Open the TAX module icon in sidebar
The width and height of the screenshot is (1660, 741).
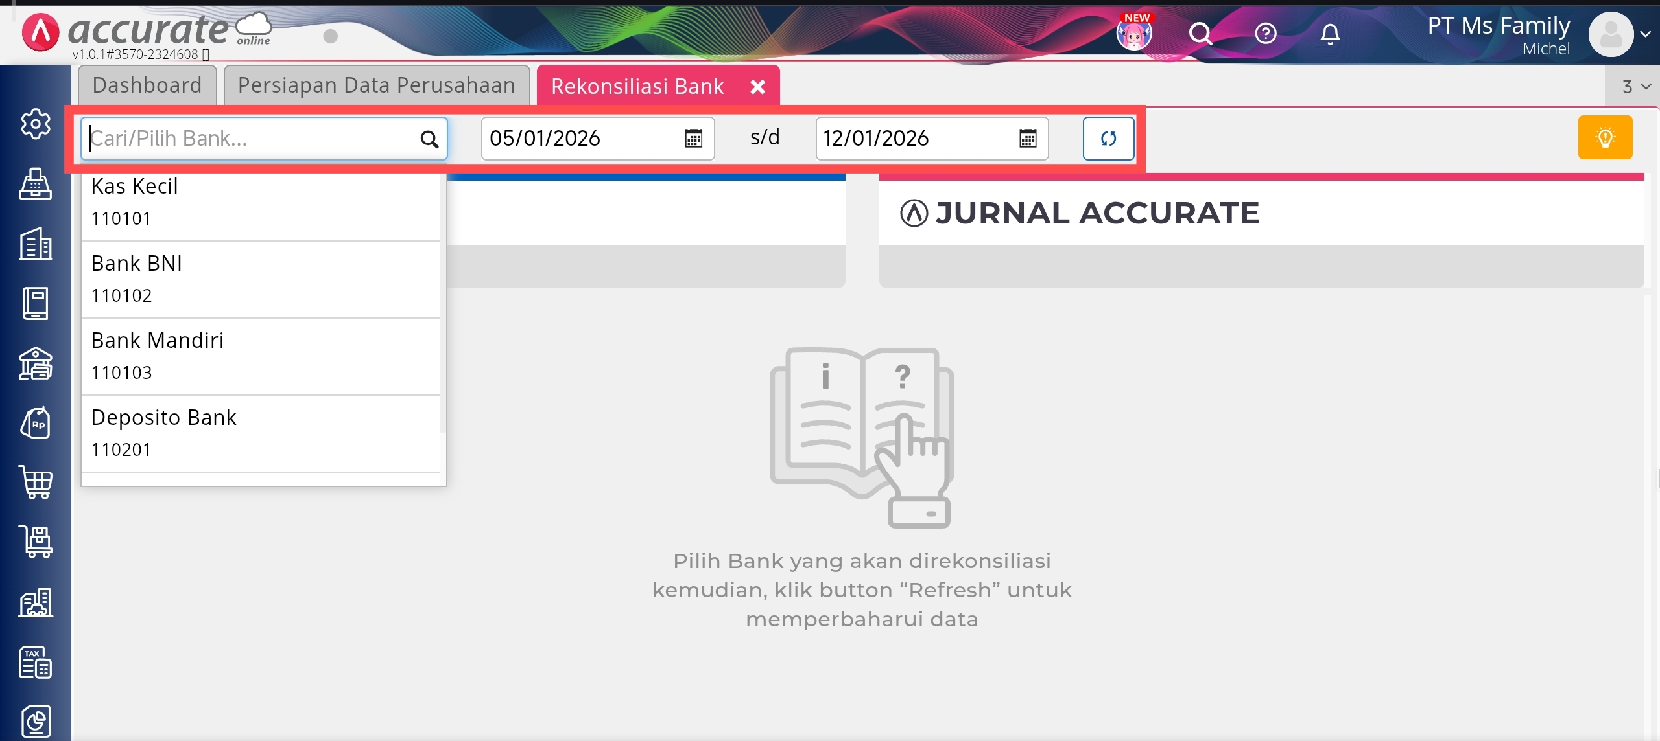click(36, 662)
